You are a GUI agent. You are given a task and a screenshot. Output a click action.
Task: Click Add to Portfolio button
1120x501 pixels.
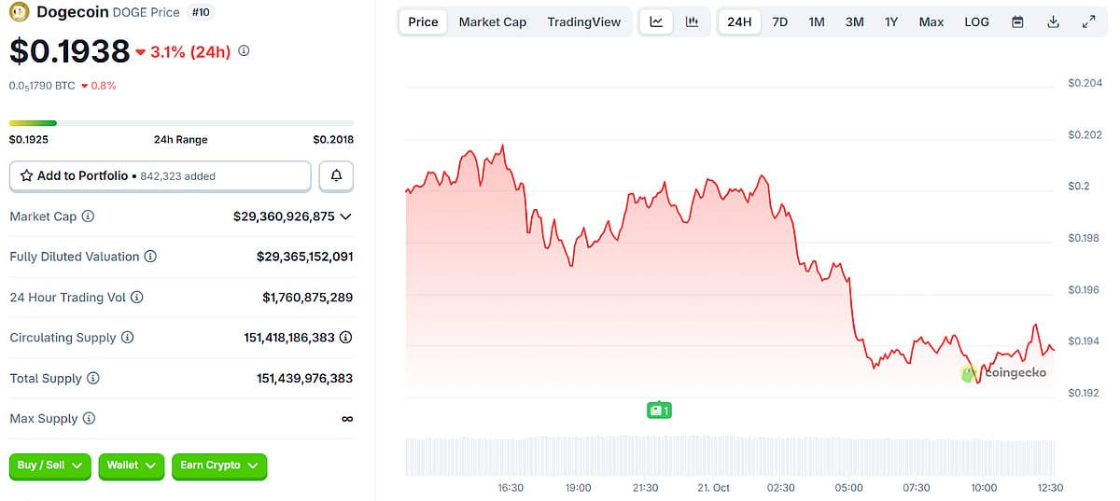(x=161, y=175)
